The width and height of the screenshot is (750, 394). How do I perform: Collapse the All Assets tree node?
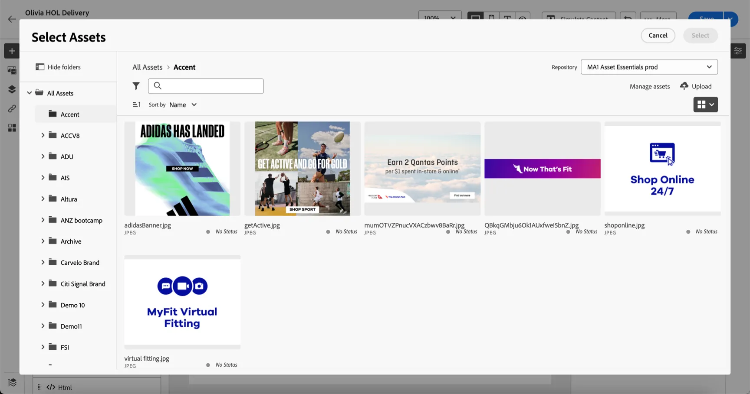pyautogui.click(x=29, y=93)
